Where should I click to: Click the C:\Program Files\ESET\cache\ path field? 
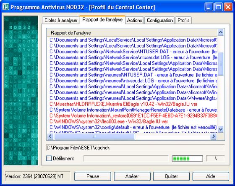click(x=135, y=148)
